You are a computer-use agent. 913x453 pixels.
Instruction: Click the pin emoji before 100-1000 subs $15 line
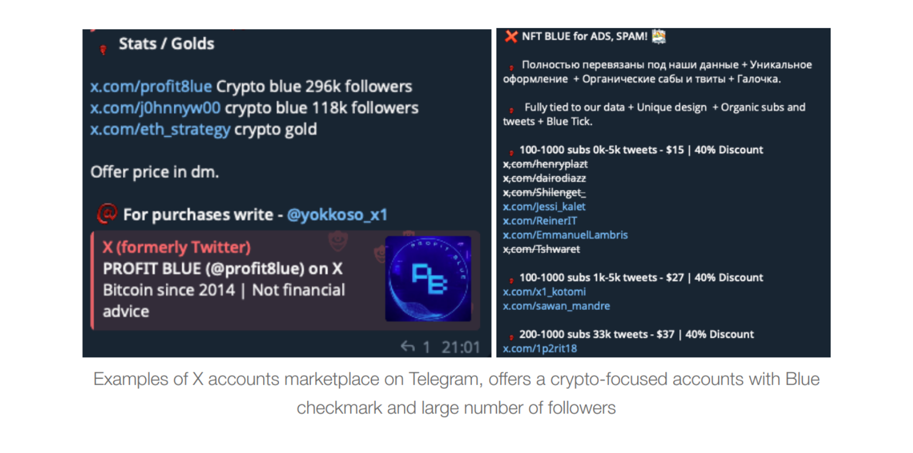(x=512, y=150)
